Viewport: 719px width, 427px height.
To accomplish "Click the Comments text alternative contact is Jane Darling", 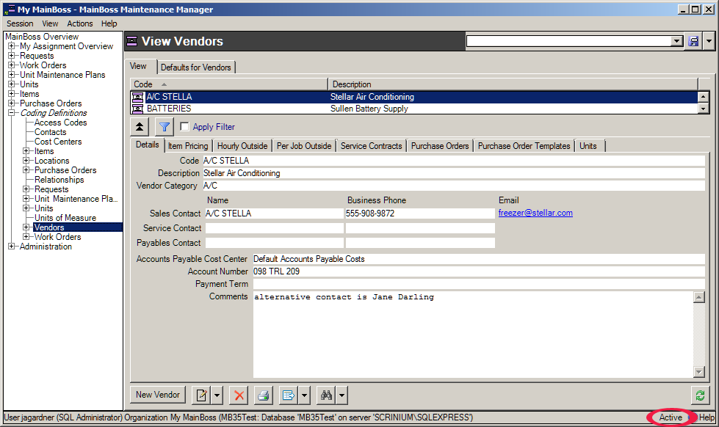I will point(344,297).
